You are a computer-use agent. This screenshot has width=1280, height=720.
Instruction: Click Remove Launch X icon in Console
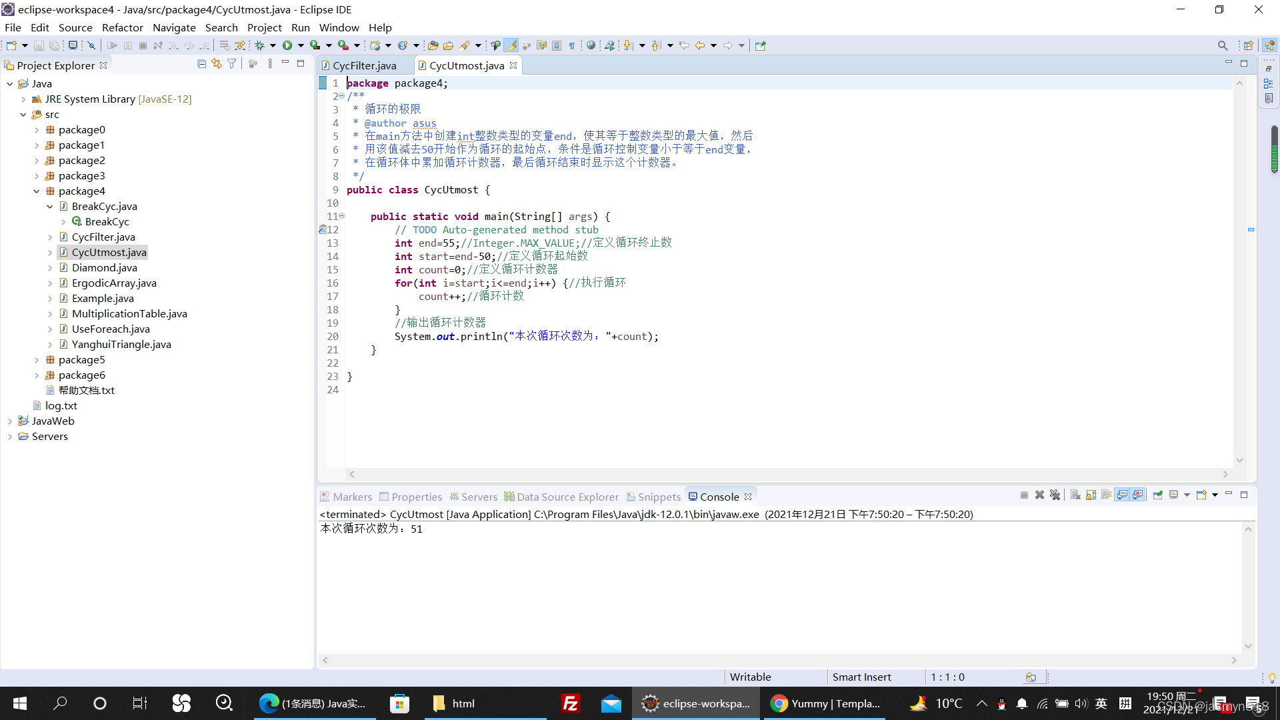[x=1039, y=495]
